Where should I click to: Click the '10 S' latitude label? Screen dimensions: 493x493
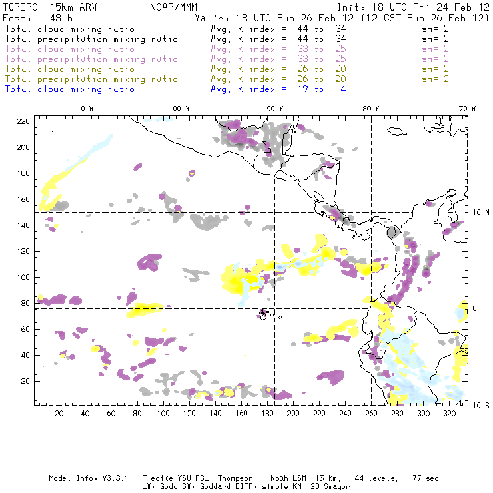tap(481, 406)
